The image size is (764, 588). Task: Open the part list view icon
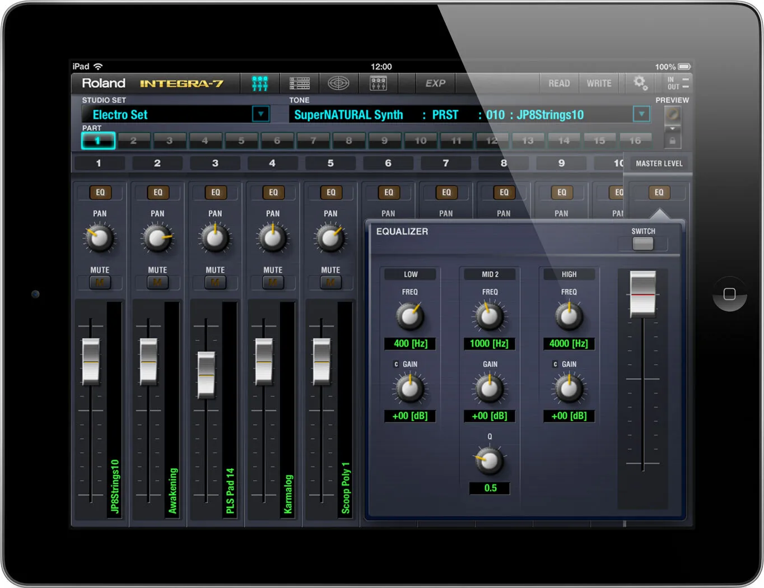pyautogui.click(x=300, y=83)
